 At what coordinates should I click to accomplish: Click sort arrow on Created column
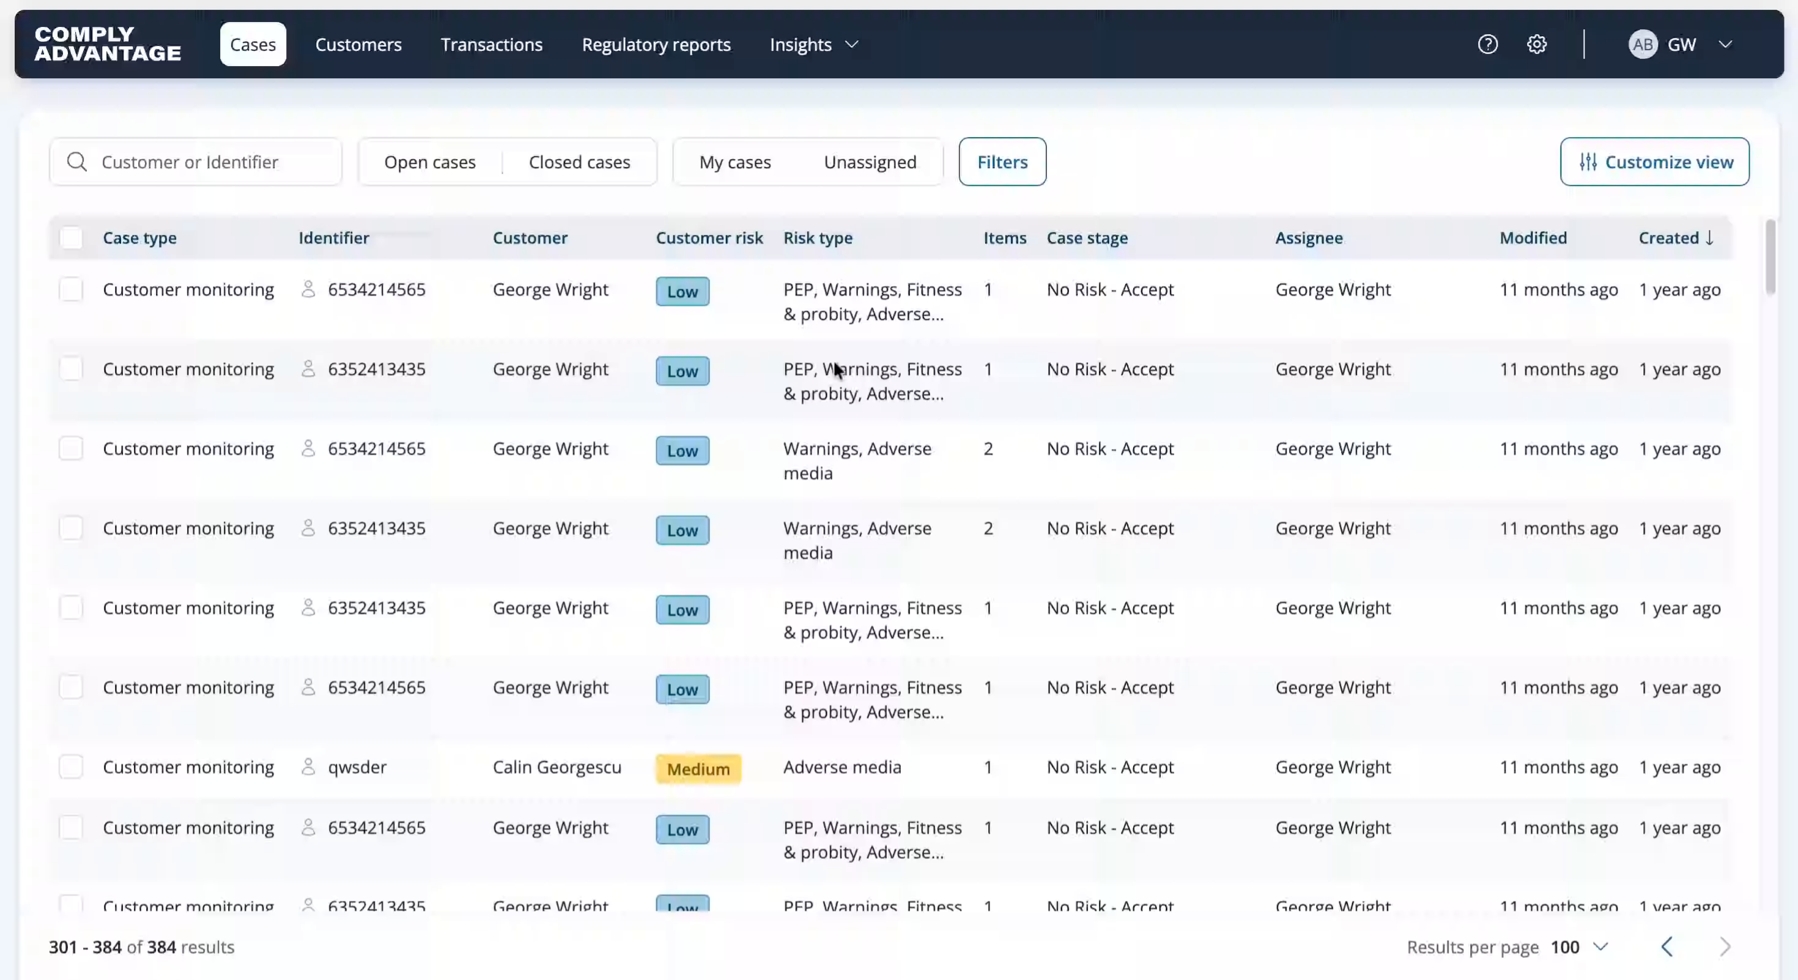click(x=1709, y=238)
